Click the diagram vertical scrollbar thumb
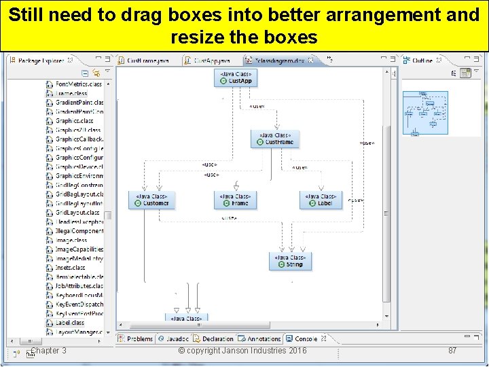The image size is (489, 367). [386, 214]
